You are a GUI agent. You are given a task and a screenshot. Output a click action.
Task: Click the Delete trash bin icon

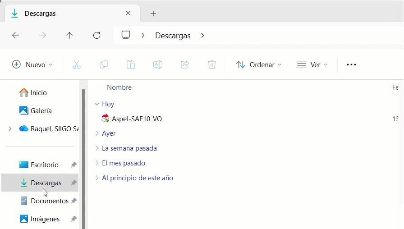click(x=212, y=64)
